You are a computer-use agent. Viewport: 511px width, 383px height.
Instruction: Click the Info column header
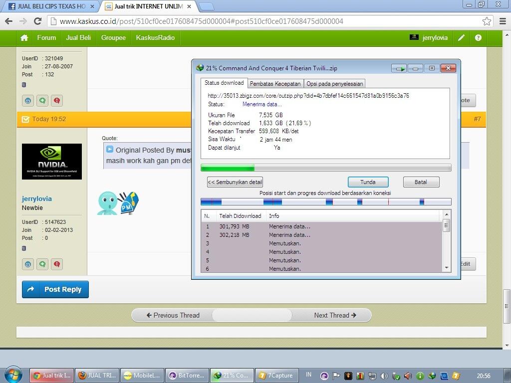(353, 216)
